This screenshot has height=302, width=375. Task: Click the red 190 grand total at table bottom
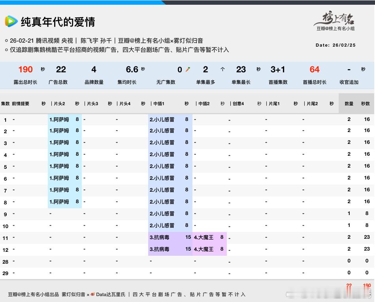click(367, 285)
